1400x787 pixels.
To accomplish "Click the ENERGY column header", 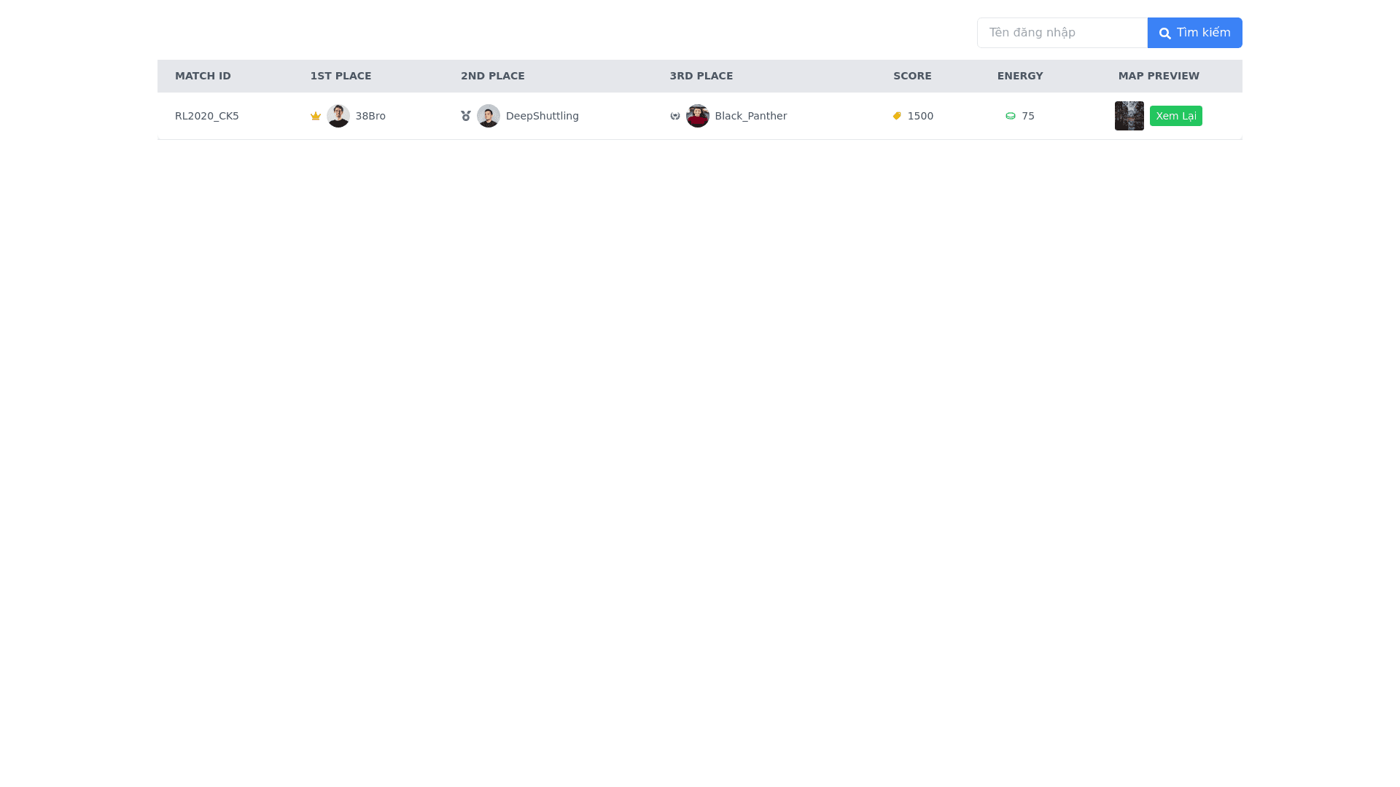I will 1019,76.
